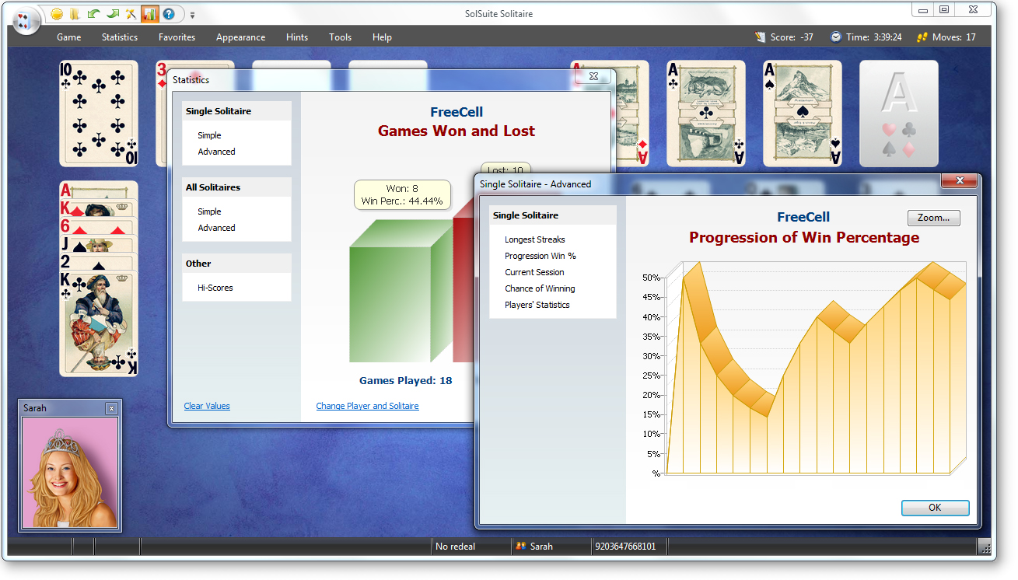Click the Redo arrow icon
This screenshot has height=580, width=1018.
[x=113, y=14]
